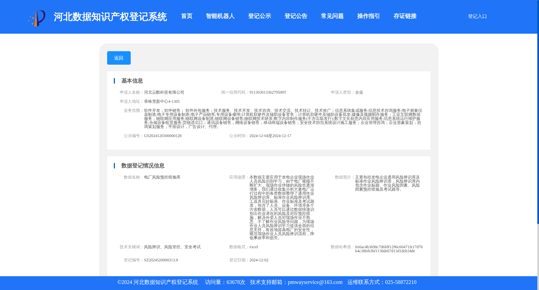The height and width of the screenshot is (290, 539).
Task: Click the support email pmwayservice@163.com
Action: 315,282
